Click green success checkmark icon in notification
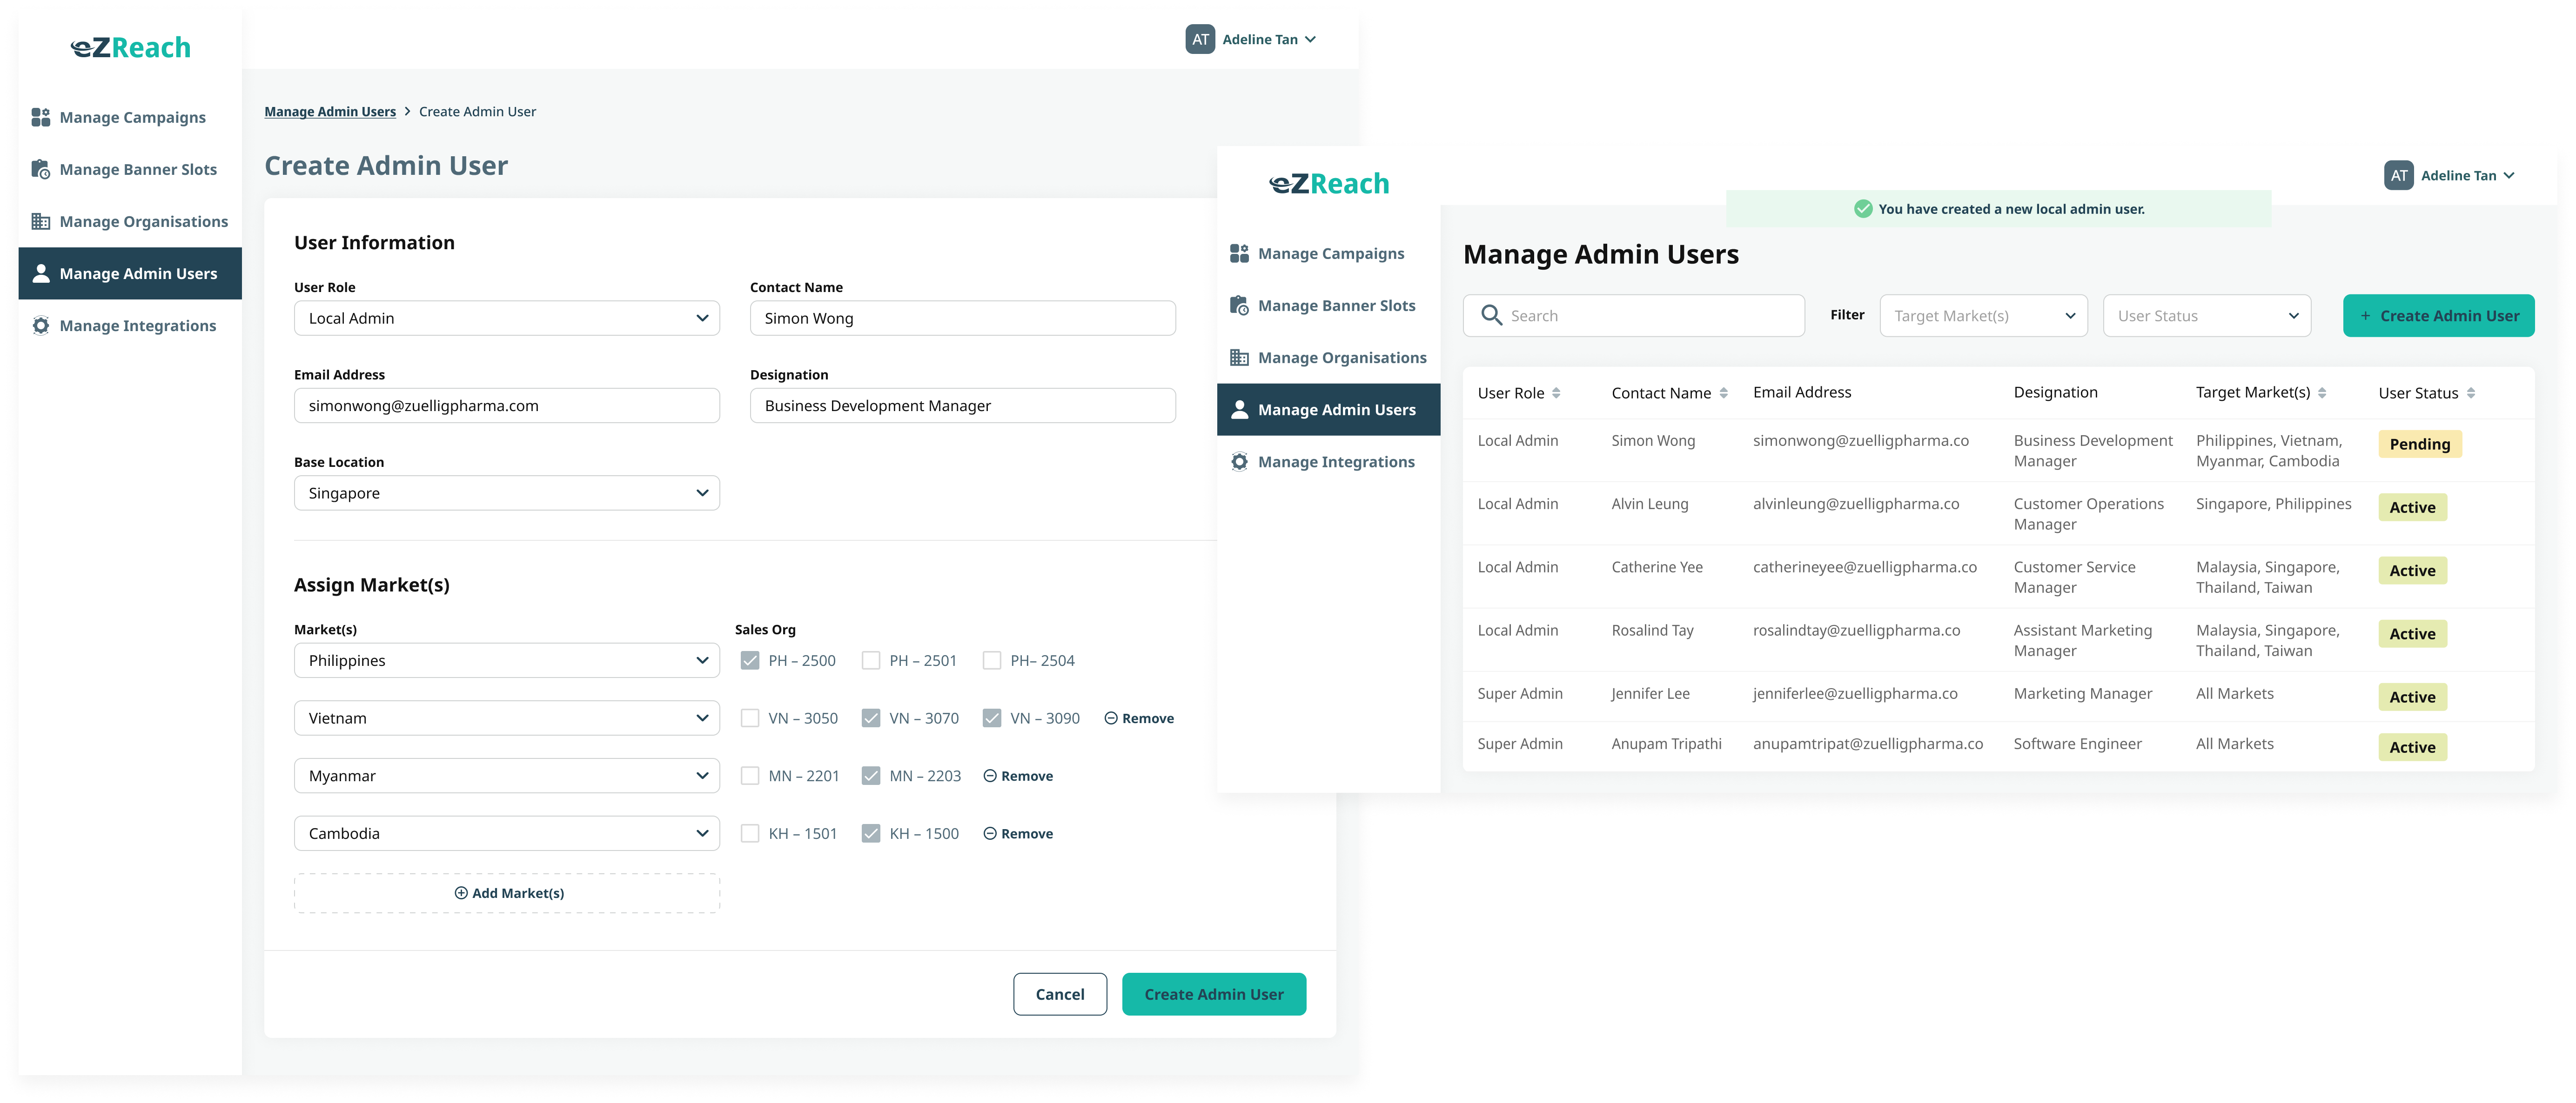 (x=1863, y=209)
